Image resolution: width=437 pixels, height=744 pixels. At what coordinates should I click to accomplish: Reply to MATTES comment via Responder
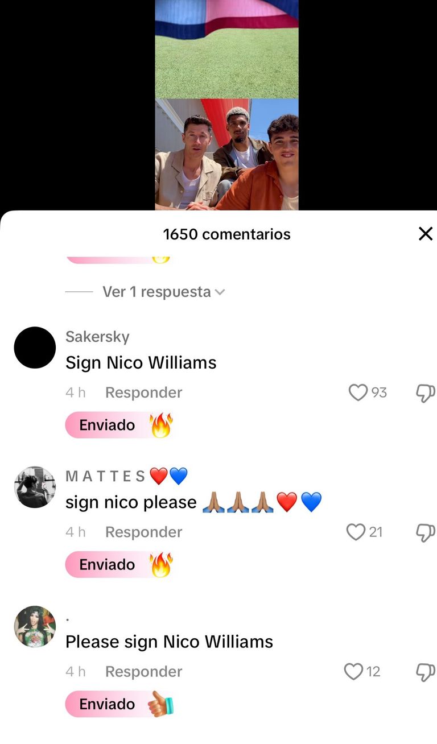(143, 532)
